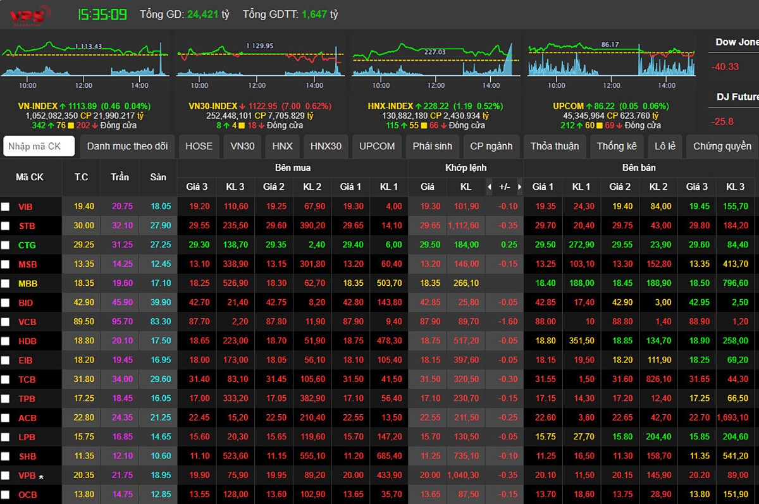Tick the checkbox for VIB row
This screenshot has height=504, width=759.
click(6, 207)
